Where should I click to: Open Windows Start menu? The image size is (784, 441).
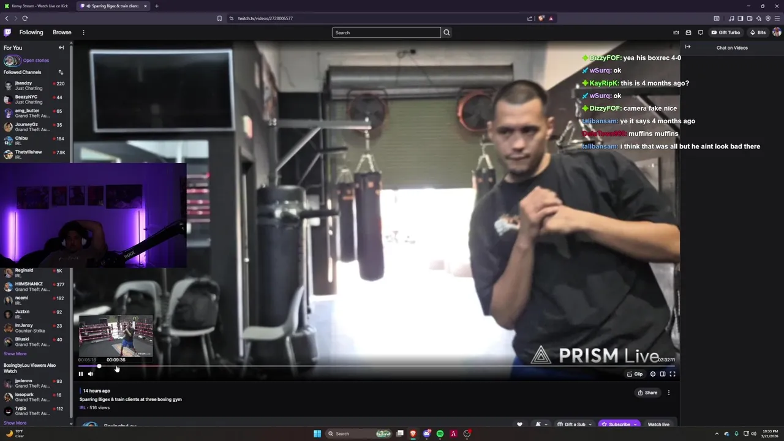[x=317, y=434]
